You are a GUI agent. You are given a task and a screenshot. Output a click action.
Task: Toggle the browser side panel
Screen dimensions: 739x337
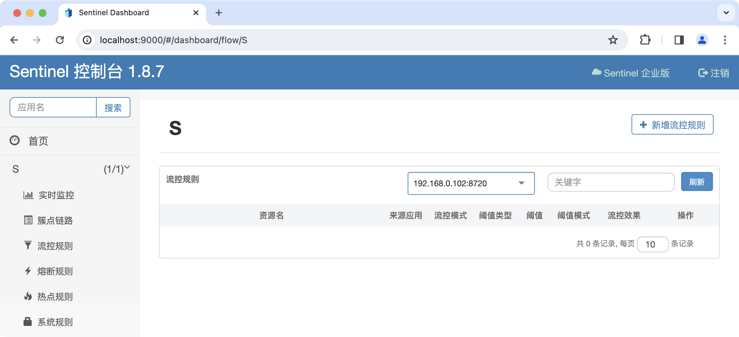pyautogui.click(x=679, y=40)
